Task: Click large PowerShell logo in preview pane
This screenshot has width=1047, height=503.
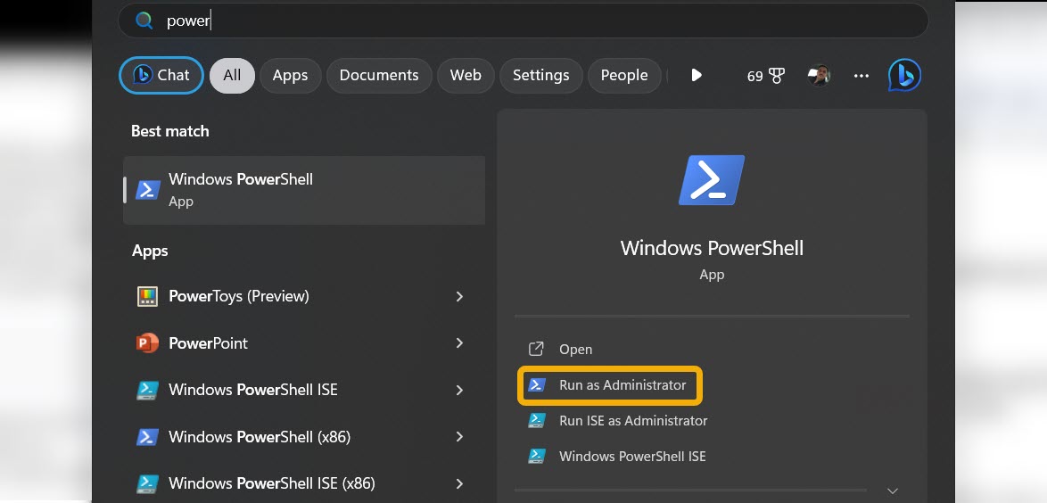Action: 712,179
